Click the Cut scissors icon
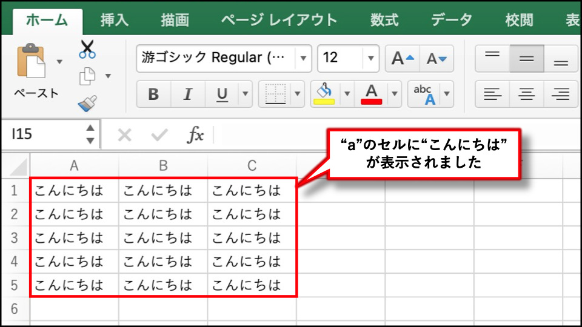Viewport: 582px width, 327px height. pyautogui.click(x=87, y=50)
